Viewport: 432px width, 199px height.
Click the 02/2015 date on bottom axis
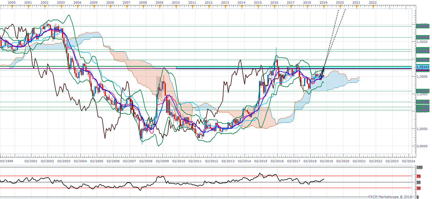tap(261, 161)
